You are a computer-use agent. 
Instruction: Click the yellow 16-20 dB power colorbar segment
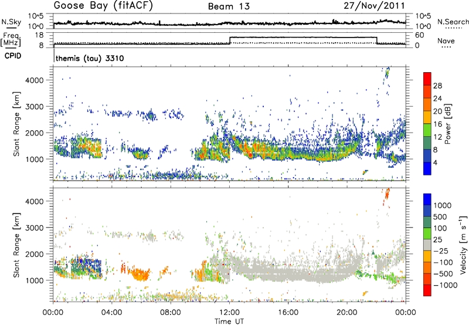click(x=427, y=117)
